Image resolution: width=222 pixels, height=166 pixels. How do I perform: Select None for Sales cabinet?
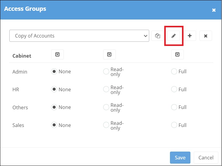54,125
